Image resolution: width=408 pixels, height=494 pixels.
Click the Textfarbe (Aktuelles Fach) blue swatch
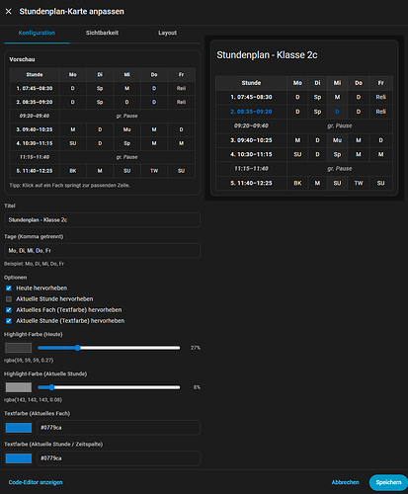pyautogui.click(x=19, y=428)
